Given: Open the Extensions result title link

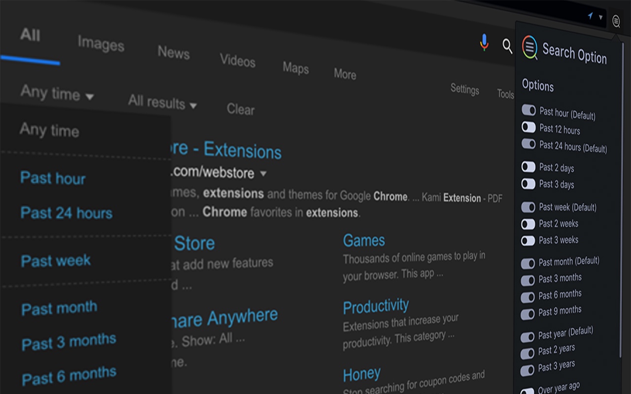Looking at the screenshot, I should point(226,149).
